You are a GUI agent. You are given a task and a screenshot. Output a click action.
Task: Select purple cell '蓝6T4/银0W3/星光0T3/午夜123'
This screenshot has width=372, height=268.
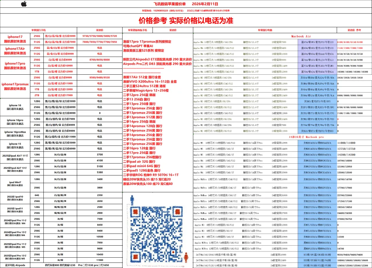click(317, 42)
